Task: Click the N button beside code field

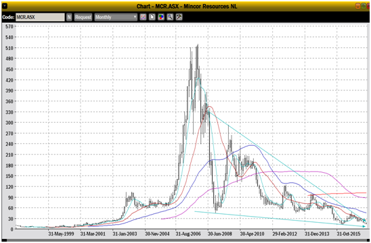Action: pyautogui.click(x=69, y=17)
